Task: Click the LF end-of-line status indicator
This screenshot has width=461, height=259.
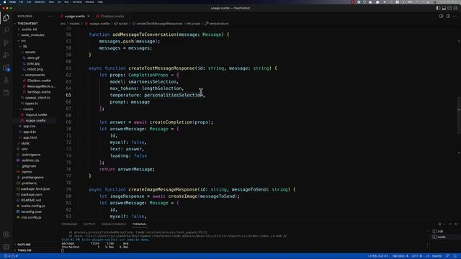Action: tap(427, 256)
